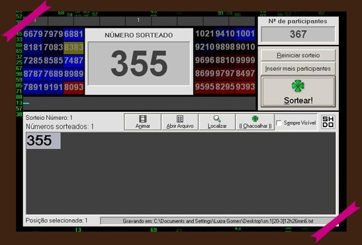Open file with Abrir Arquivo button

pos(180,122)
